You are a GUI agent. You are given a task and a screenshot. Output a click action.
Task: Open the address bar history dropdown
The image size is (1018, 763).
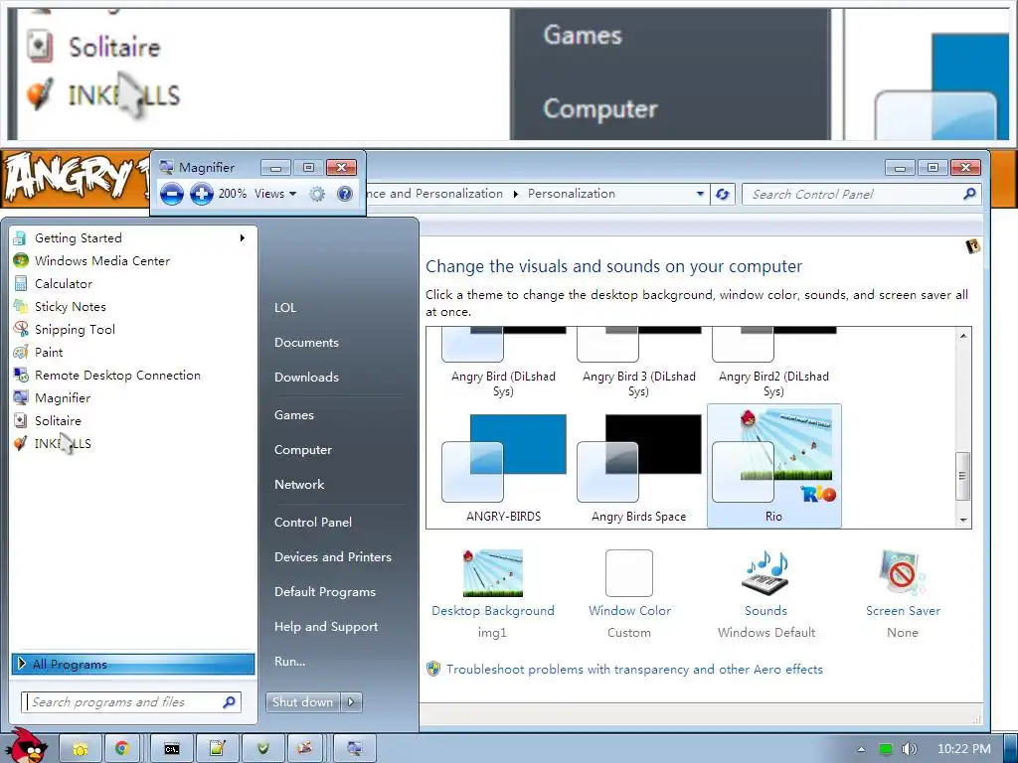pyautogui.click(x=700, y=194)
